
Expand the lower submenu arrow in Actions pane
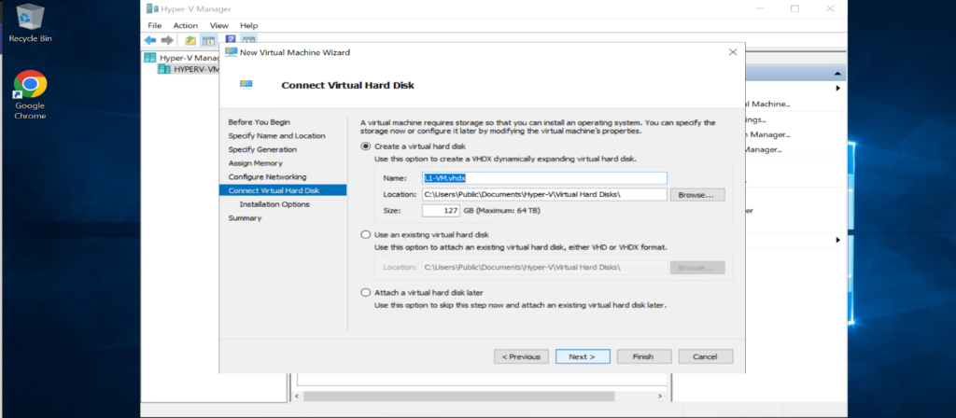(837, 240)
